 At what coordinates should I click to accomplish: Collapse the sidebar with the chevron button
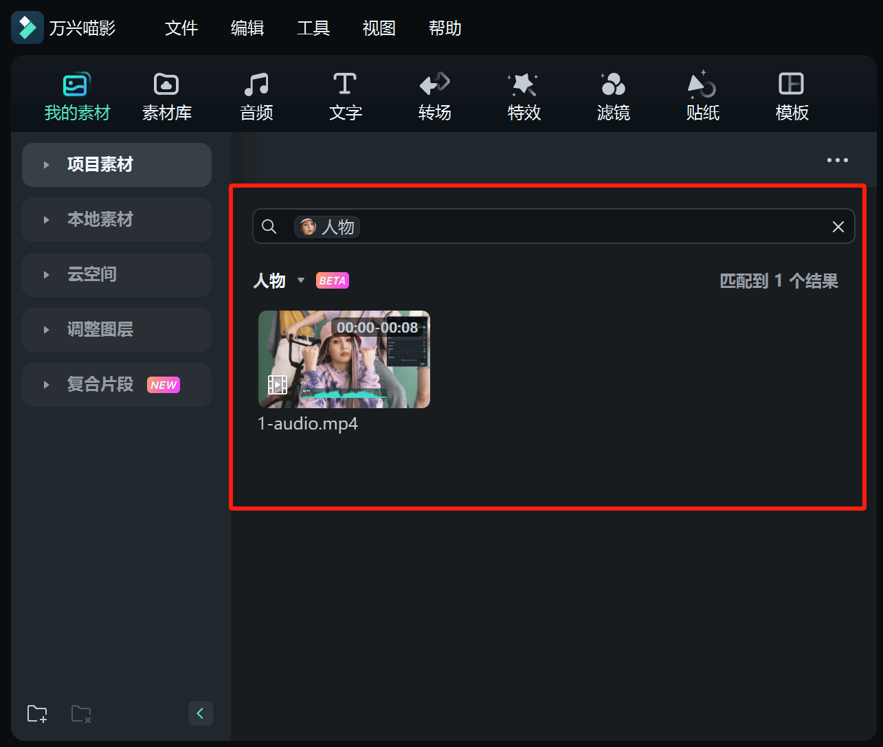tap(201, 713)
